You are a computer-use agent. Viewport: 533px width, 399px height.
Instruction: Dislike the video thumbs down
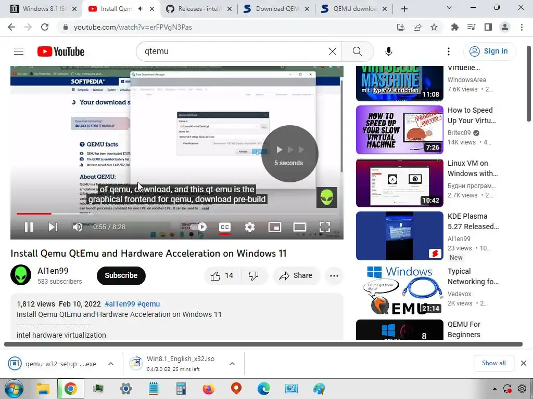coord(253,276)
